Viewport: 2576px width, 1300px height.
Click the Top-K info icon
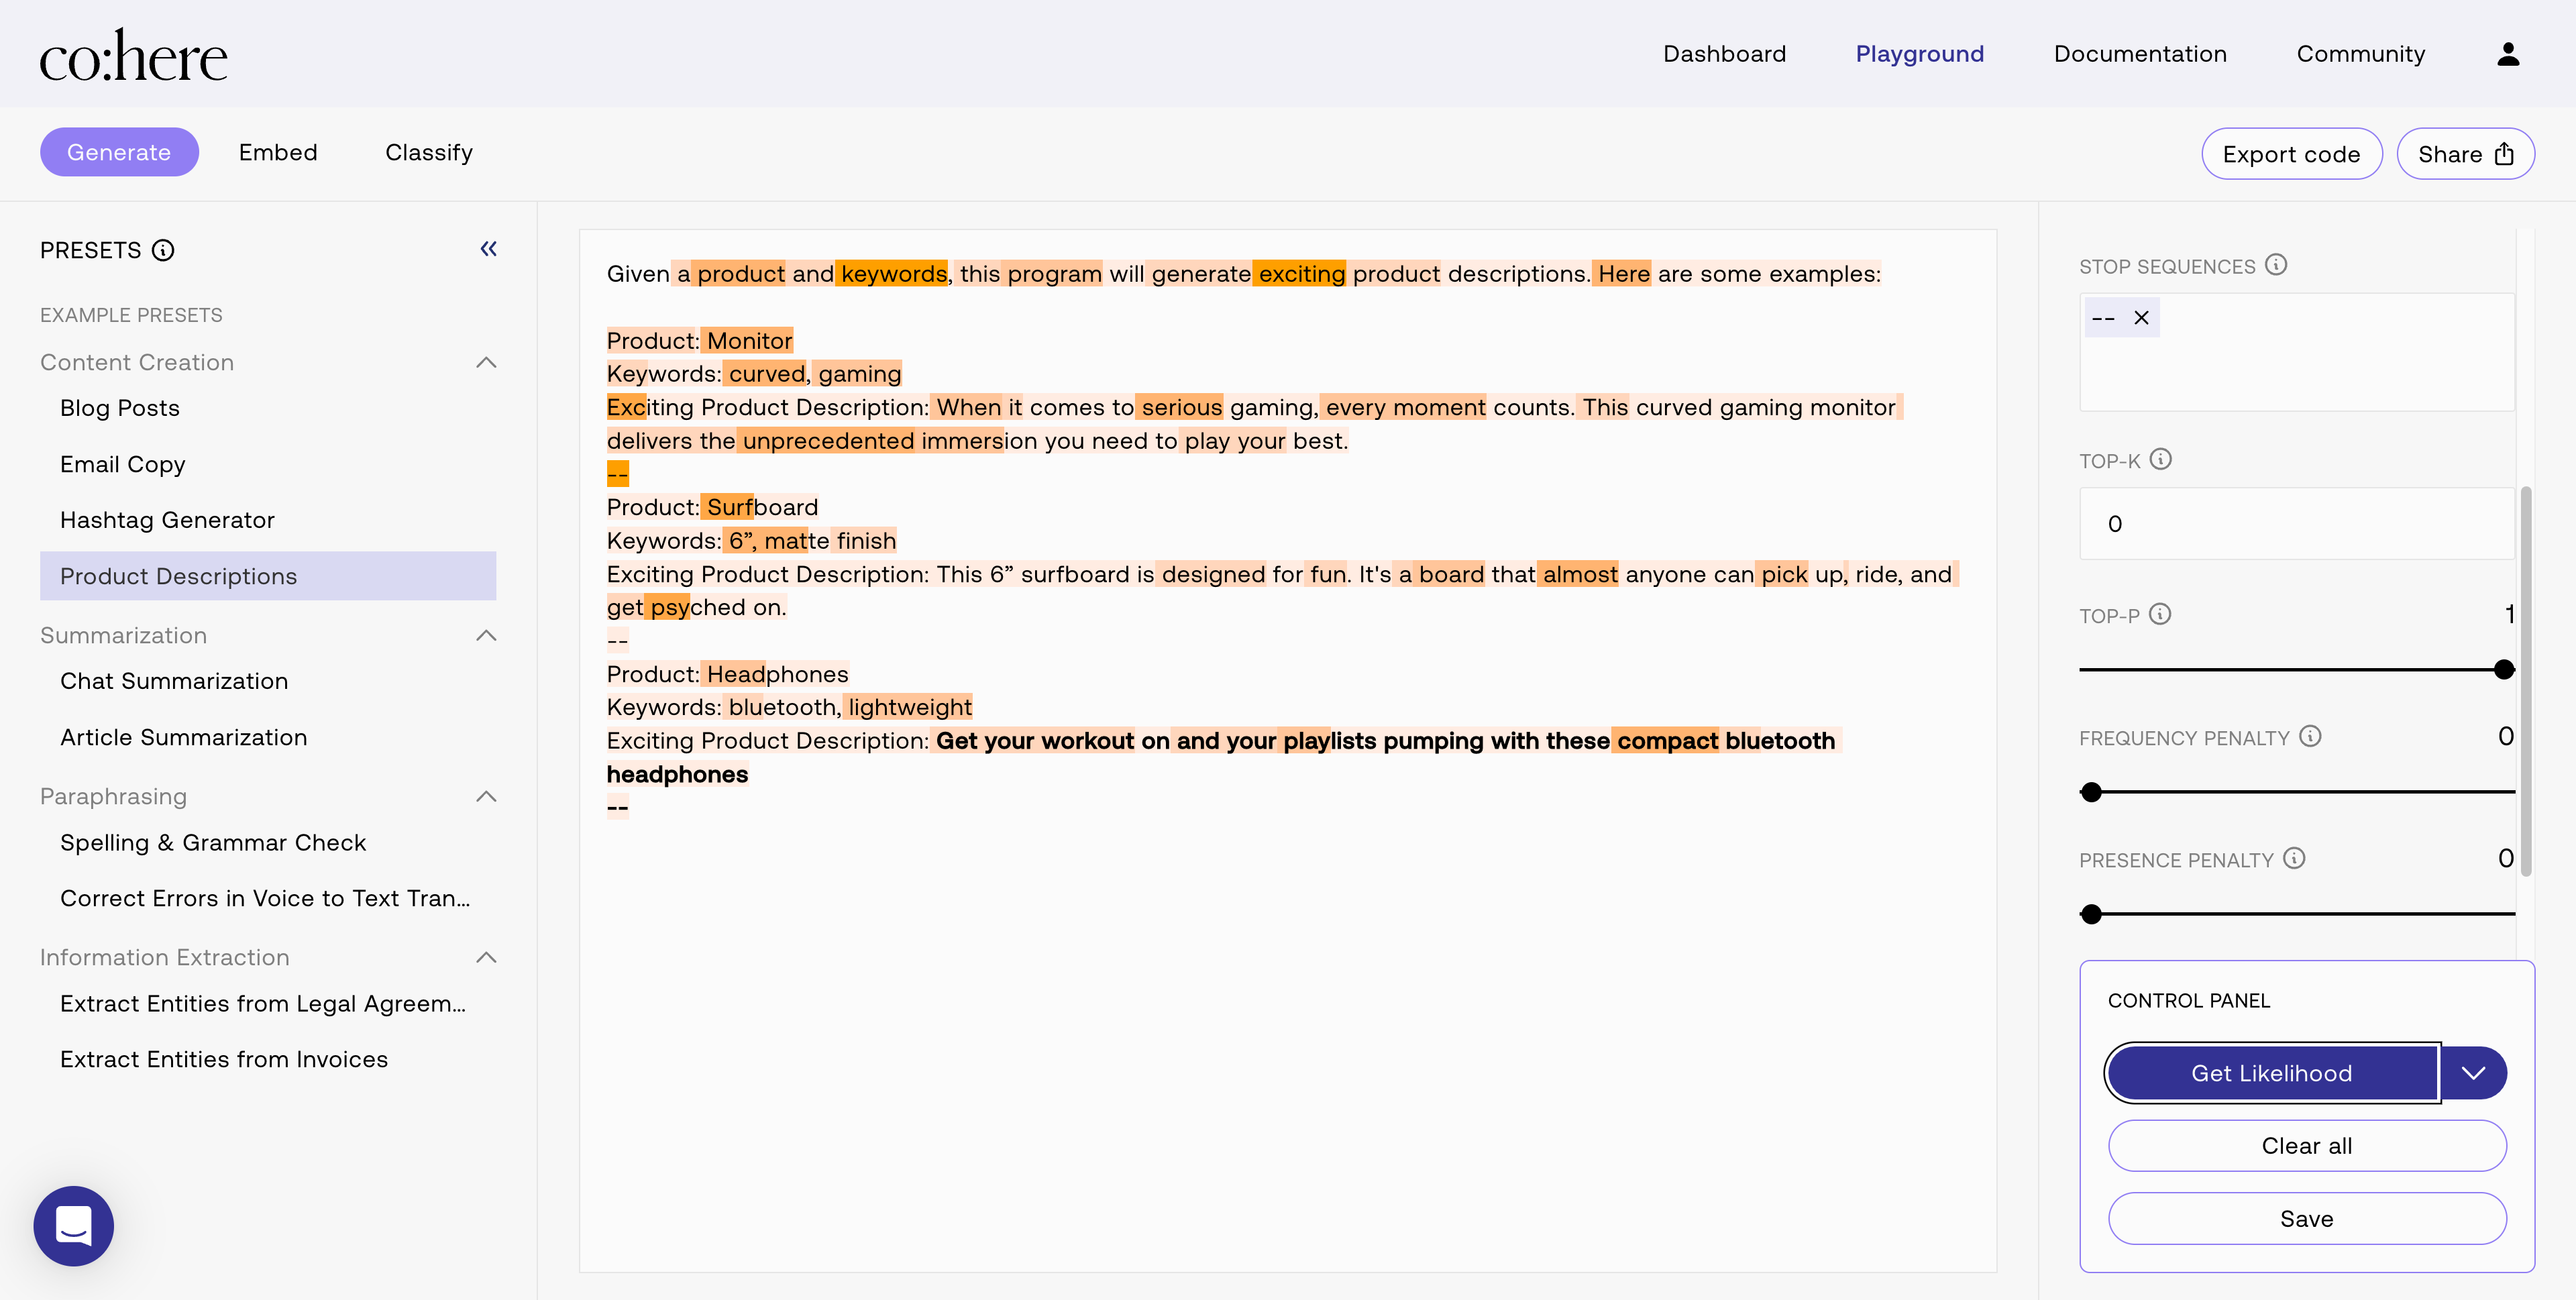pos(2160,459)
